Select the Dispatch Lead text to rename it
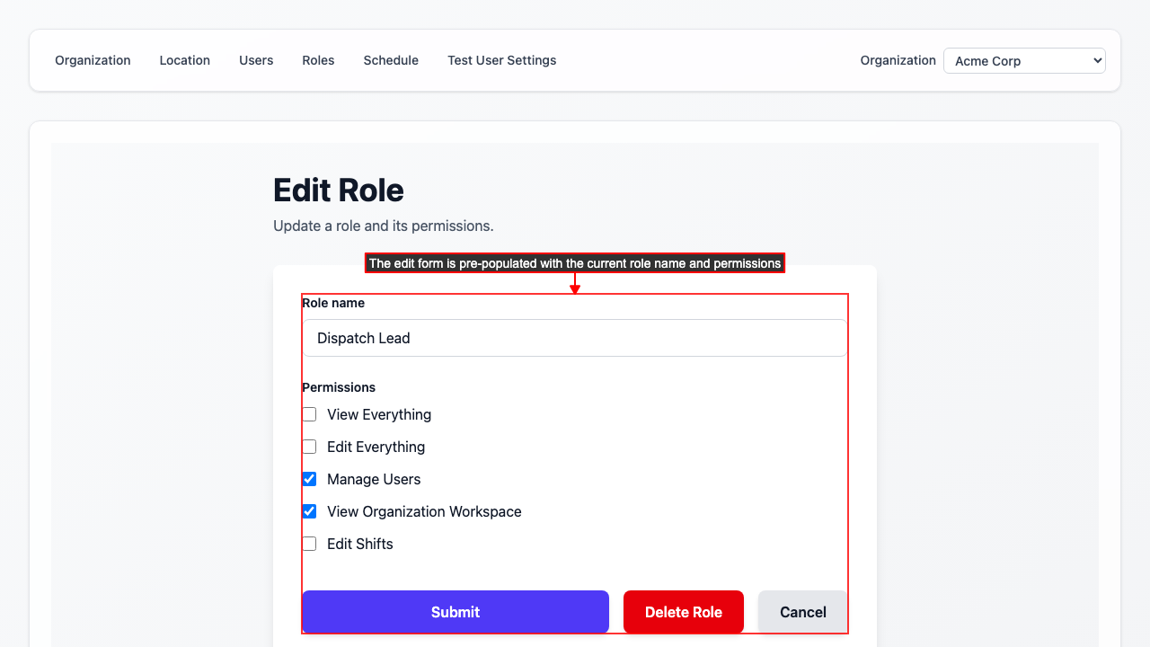 click(364, 338)
